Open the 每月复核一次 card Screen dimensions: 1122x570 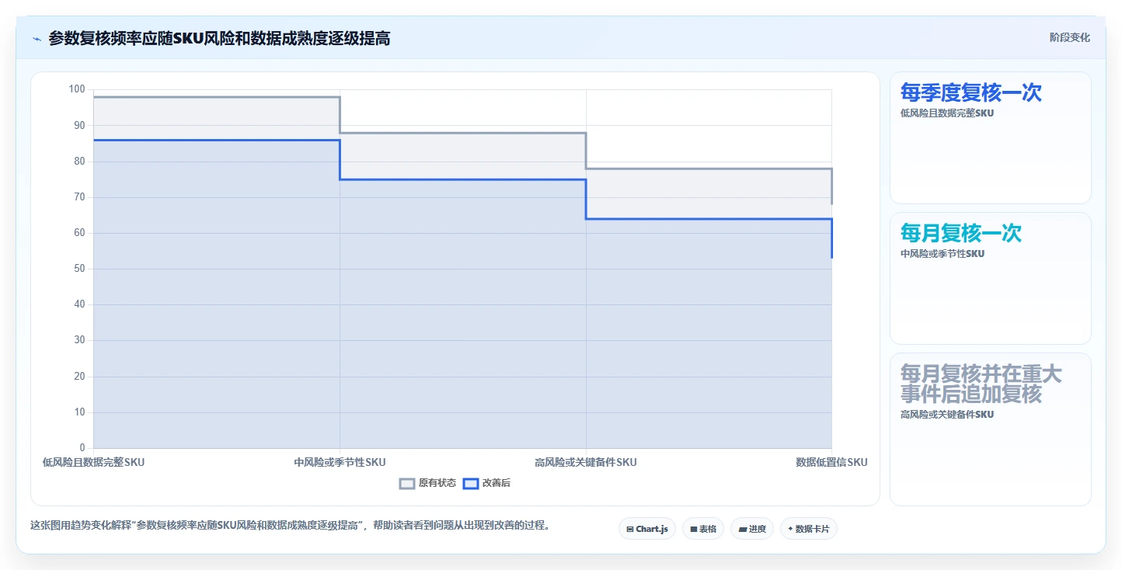click(x=991, y=278)
